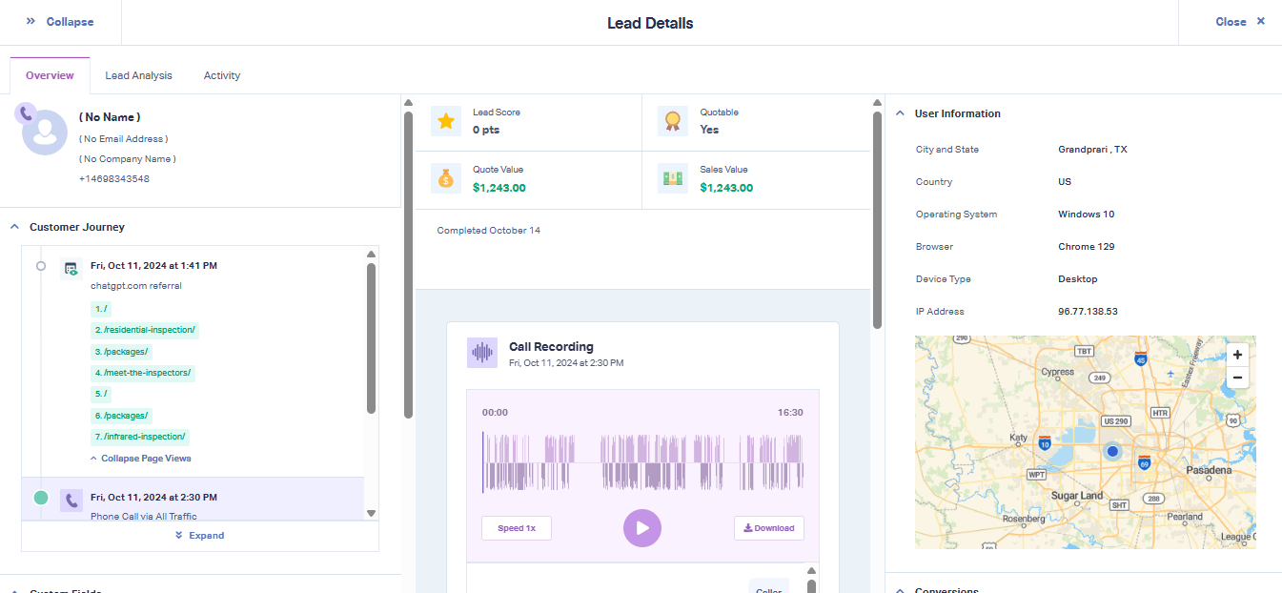
Task: Open page view 3 /packages/
Action: tap(121, 352)
